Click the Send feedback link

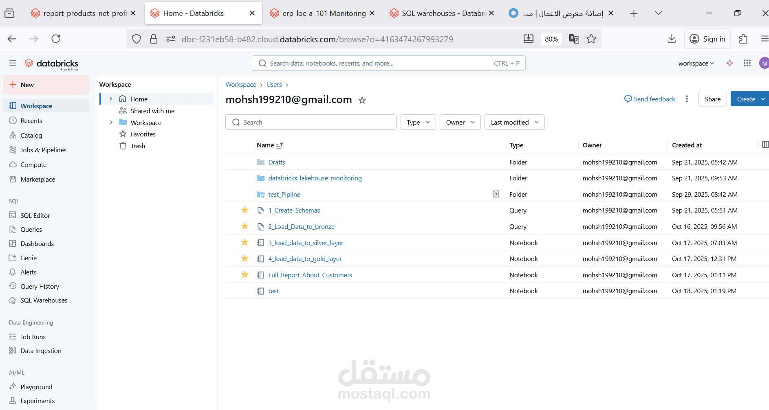(650, 99)
